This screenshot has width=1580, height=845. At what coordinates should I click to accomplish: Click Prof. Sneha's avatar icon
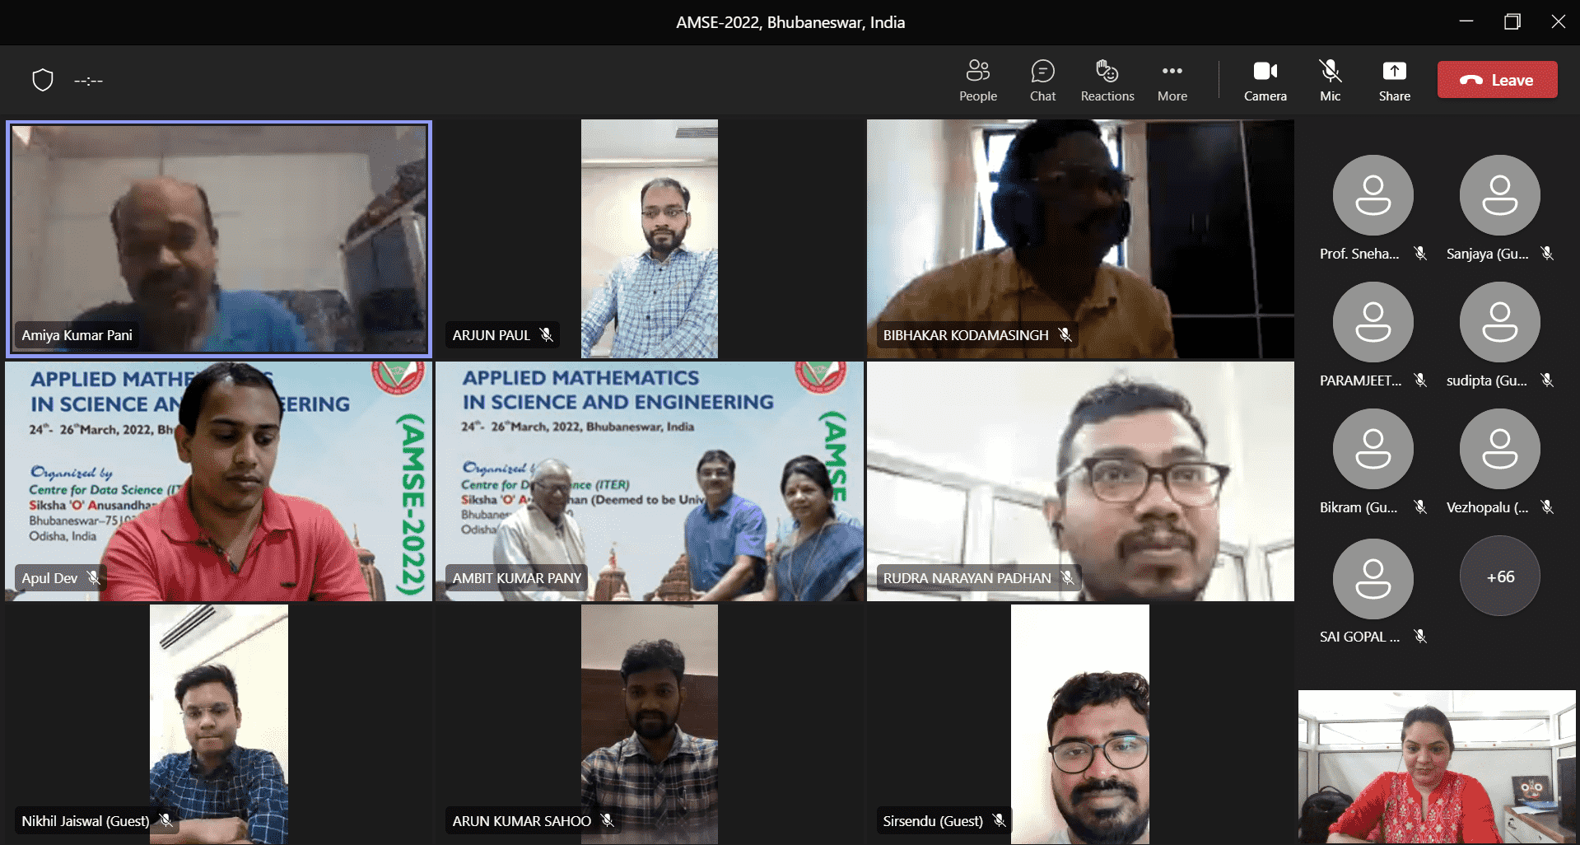[x=1373, y=195]
